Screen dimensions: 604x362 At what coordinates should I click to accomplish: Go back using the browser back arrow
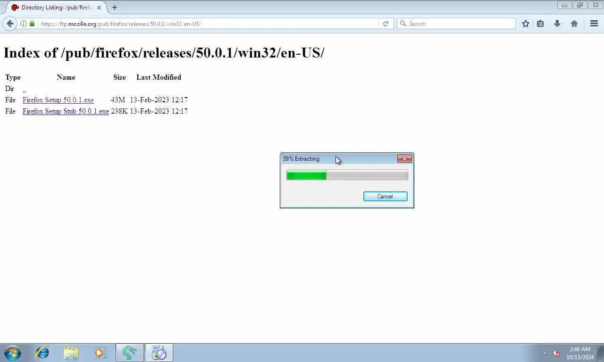9,24
